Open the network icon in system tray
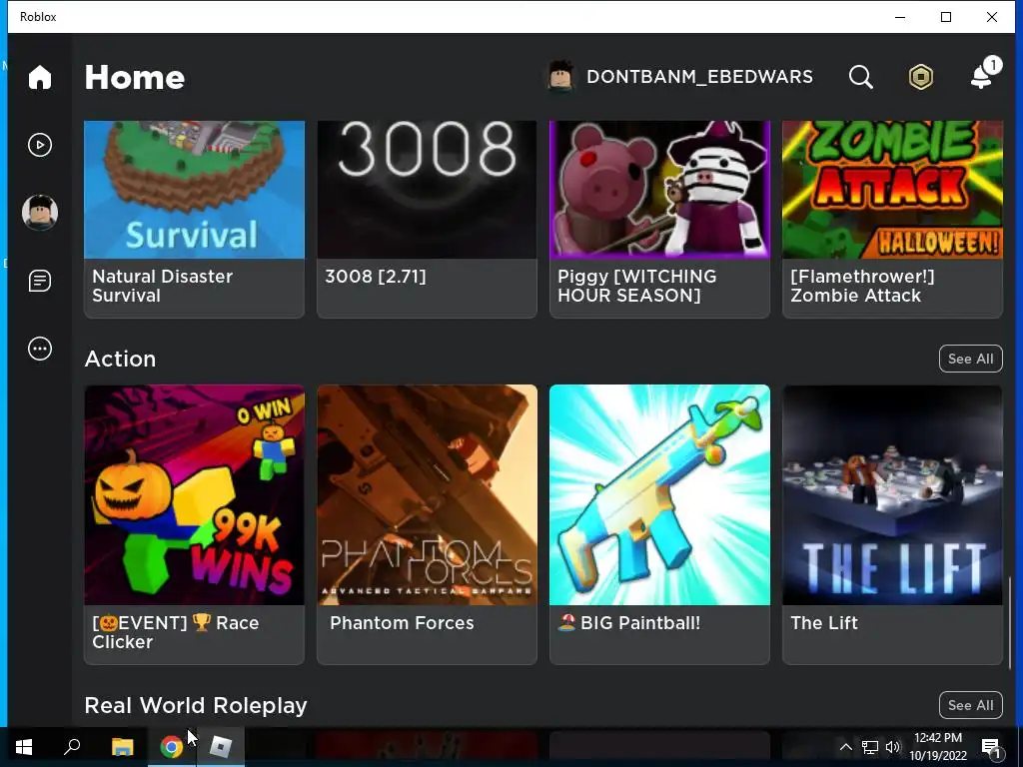Image resolution: width=1023 pixels, height=767 pixels. pos(870,747)
